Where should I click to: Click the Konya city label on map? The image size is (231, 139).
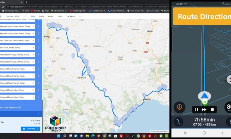47,37
